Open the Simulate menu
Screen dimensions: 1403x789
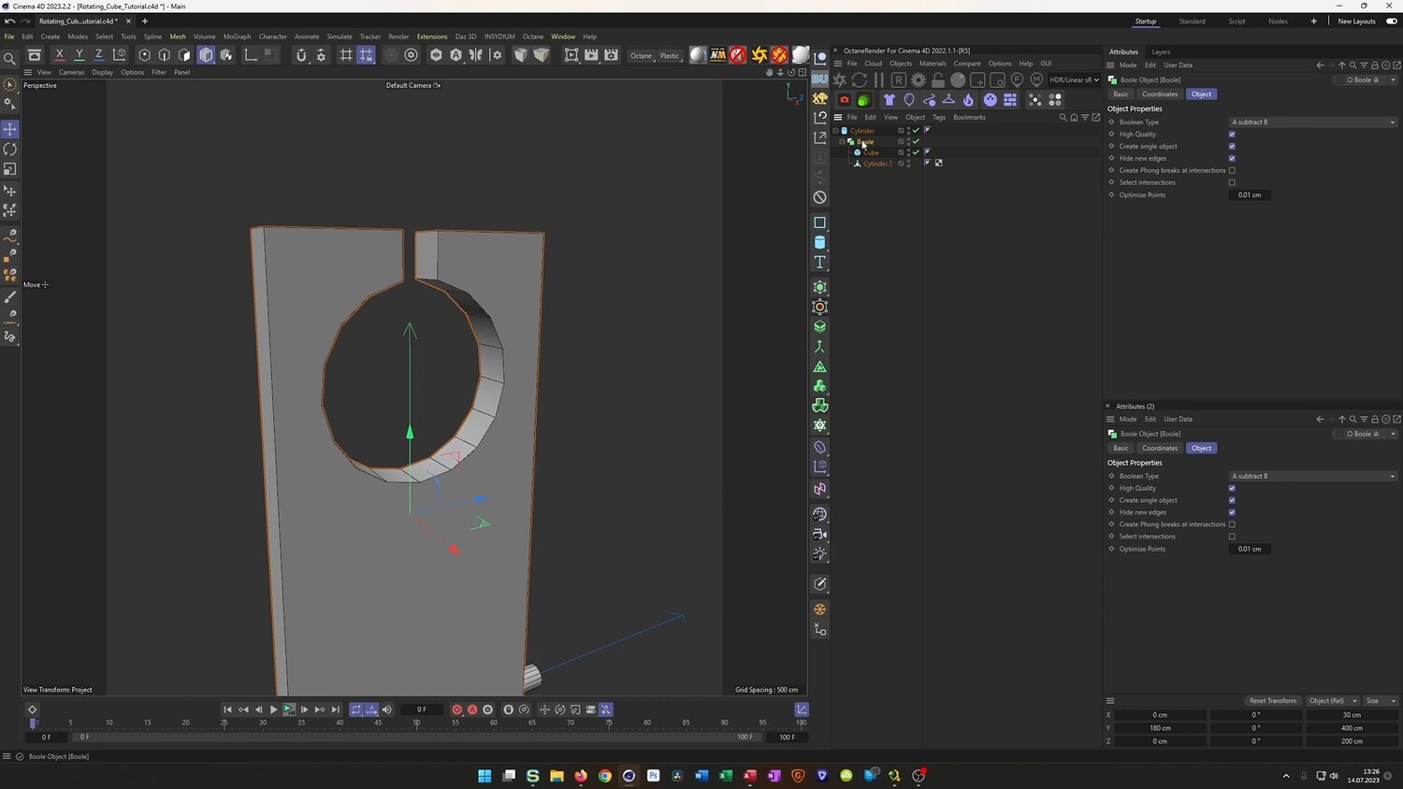pyautogui.click(x=340, y=36)
